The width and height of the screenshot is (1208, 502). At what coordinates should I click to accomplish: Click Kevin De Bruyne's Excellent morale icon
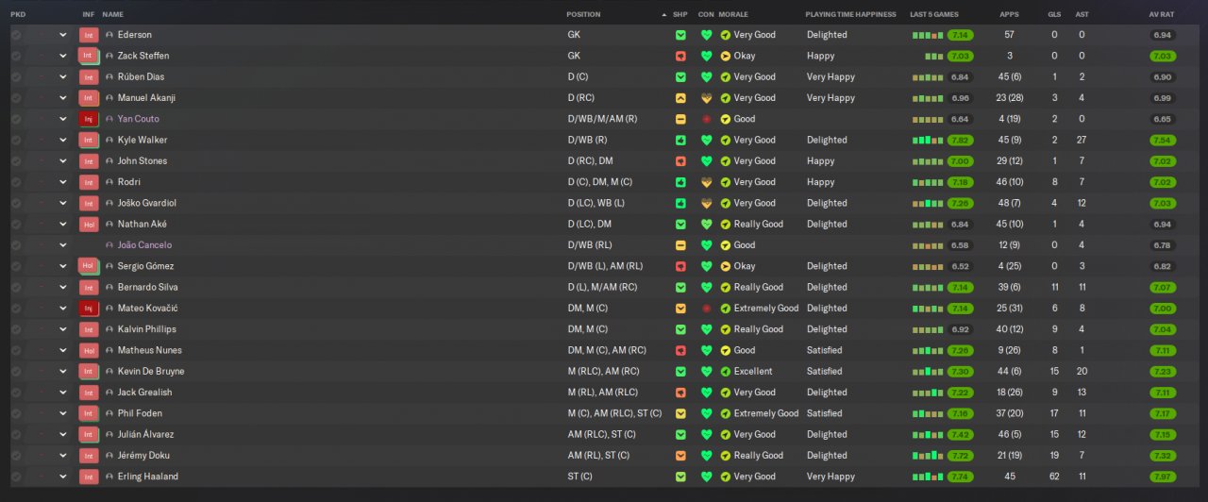pos(725,372)
